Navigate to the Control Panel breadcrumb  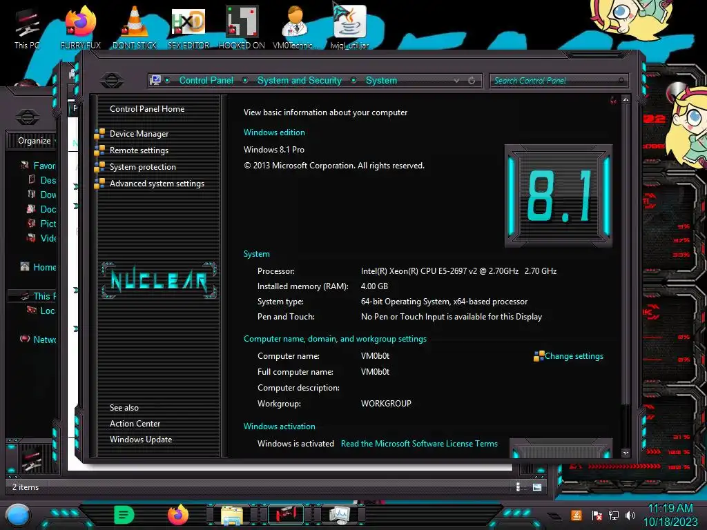[x=206, y=81]
